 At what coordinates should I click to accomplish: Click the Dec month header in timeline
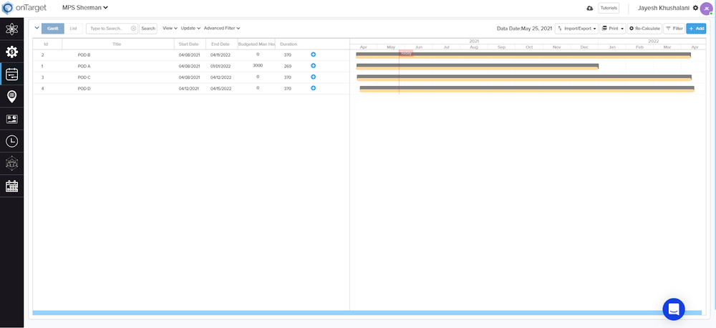pos(584,47)
